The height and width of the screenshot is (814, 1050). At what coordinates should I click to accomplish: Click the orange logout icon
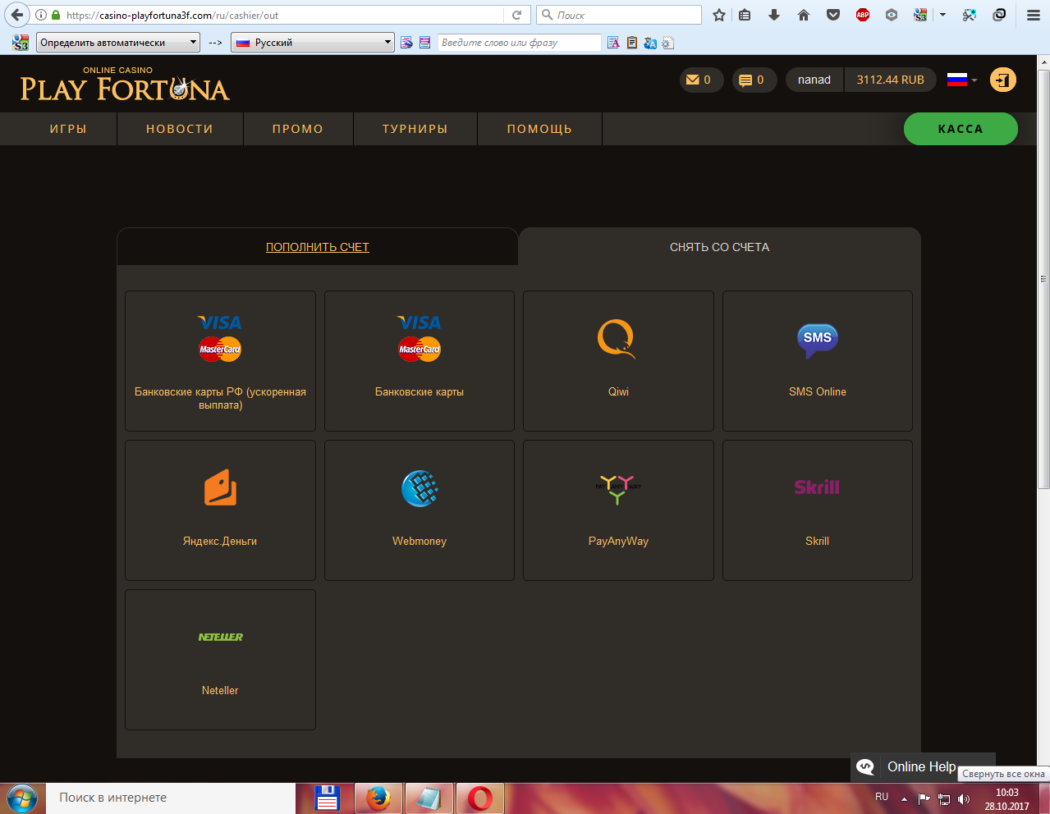pos(1003,80)
